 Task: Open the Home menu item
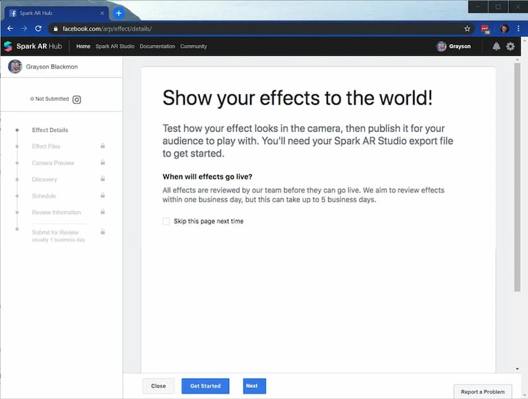tap(83, 47)
